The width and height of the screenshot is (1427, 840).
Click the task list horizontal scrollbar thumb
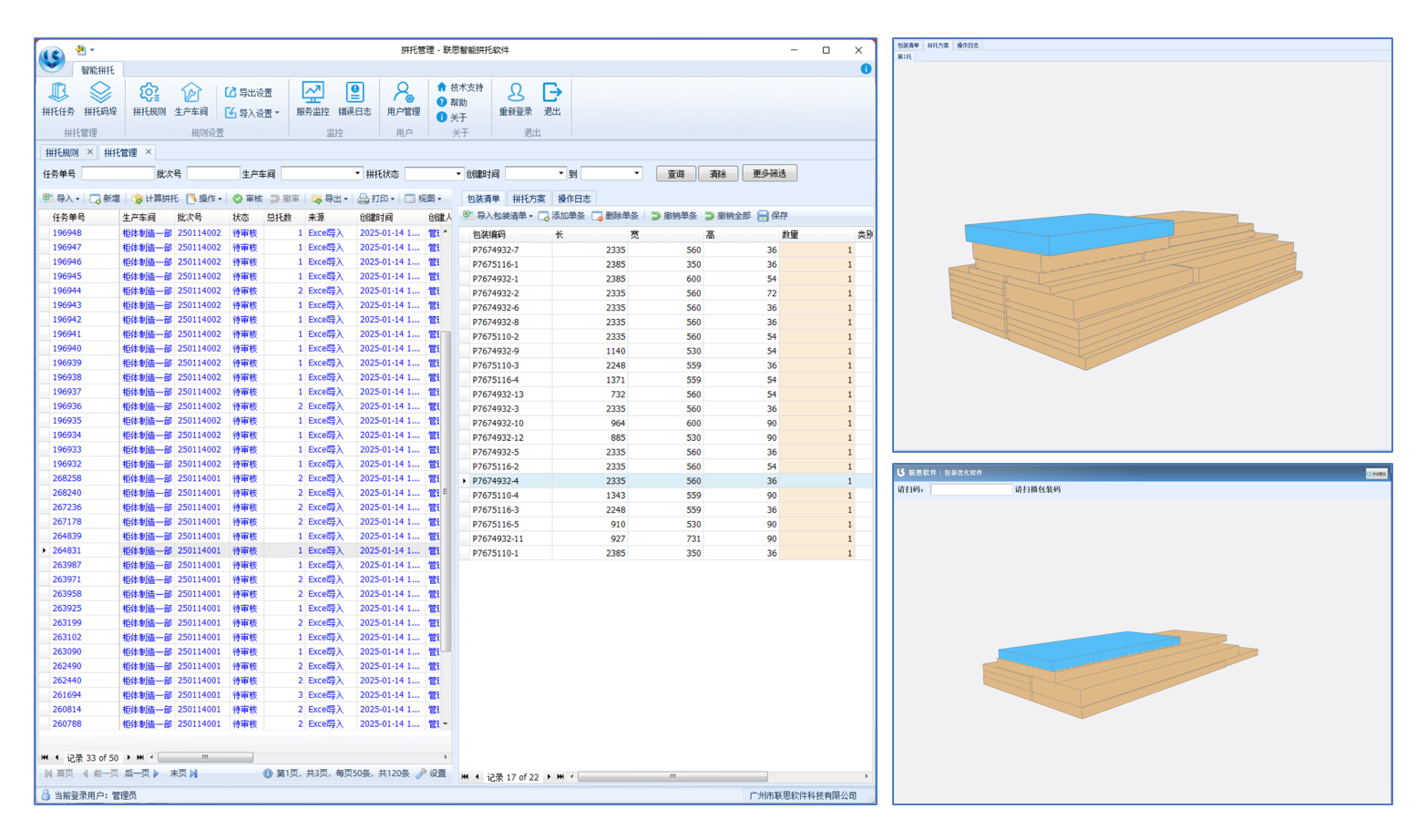[205, 757]
